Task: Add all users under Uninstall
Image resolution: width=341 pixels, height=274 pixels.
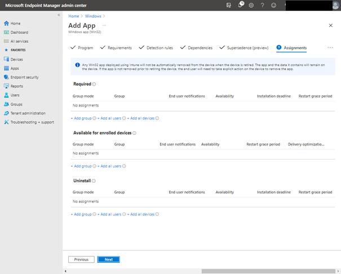Action: (109, 214)
